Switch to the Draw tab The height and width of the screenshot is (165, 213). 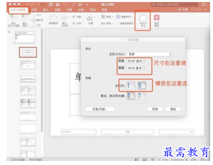point(57,10)
